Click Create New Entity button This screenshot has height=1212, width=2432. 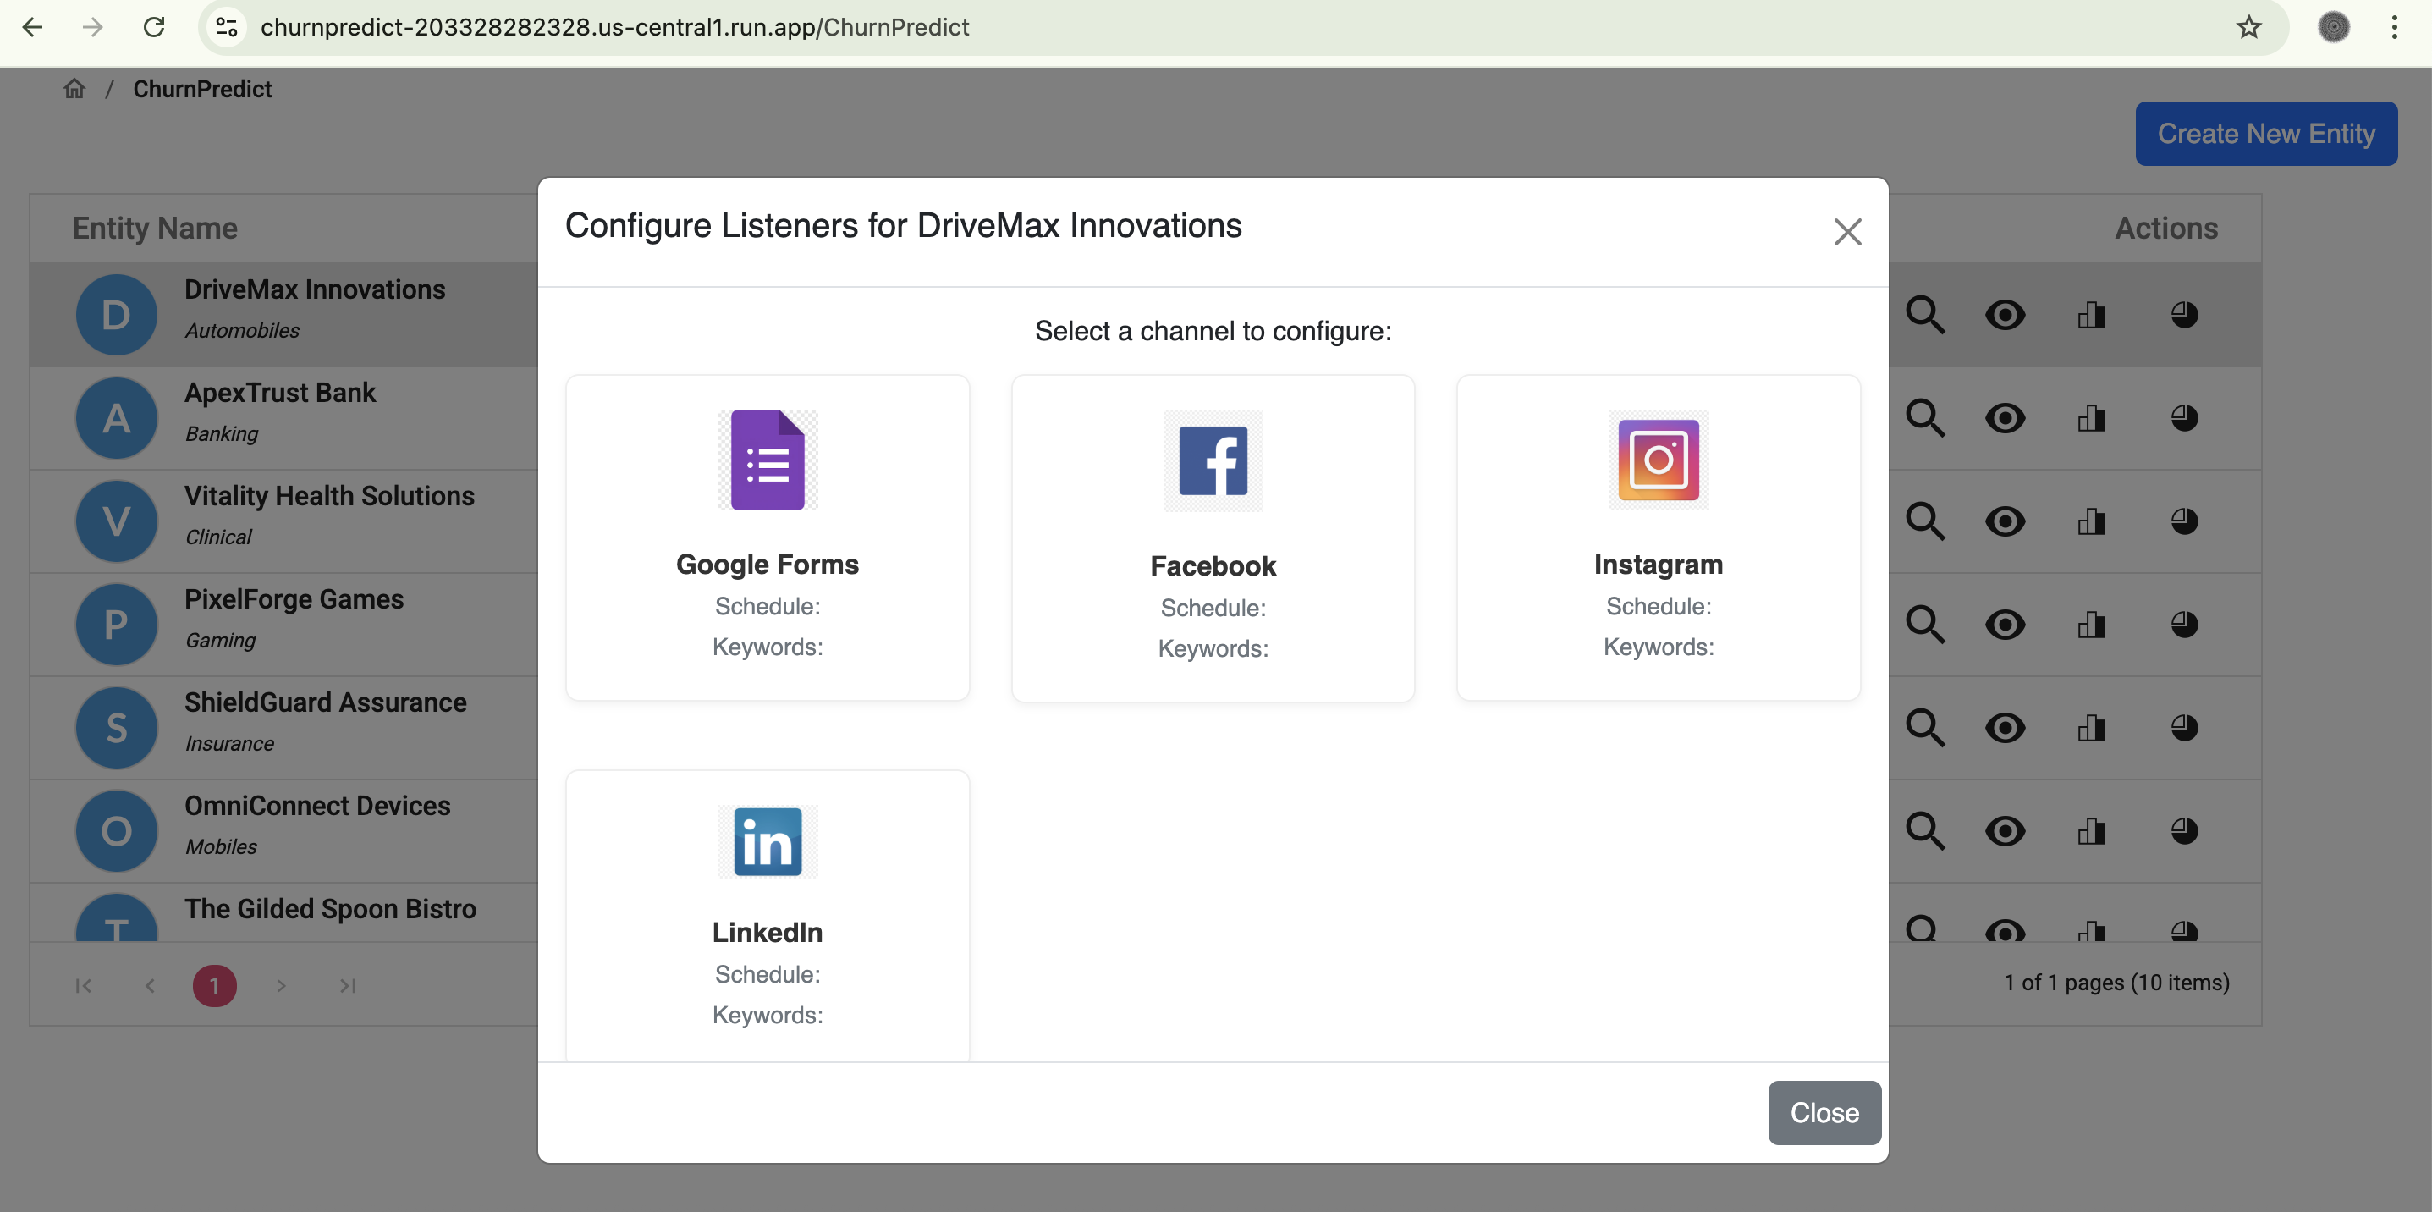(x=2265, y=134)
